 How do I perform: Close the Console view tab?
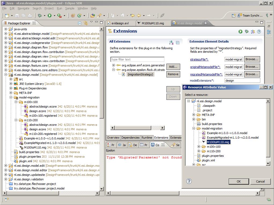tap(163, 145)
